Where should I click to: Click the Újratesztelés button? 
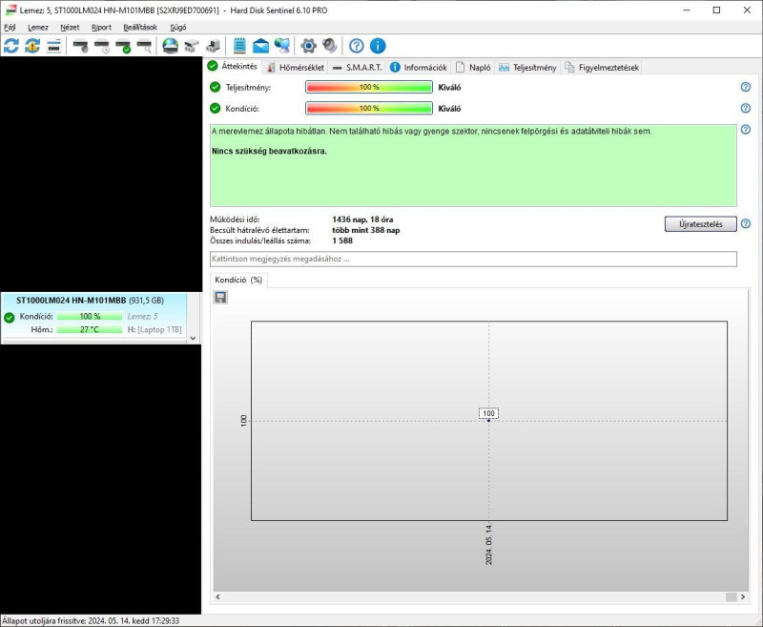pyautogui.click(x=701, y=224)
